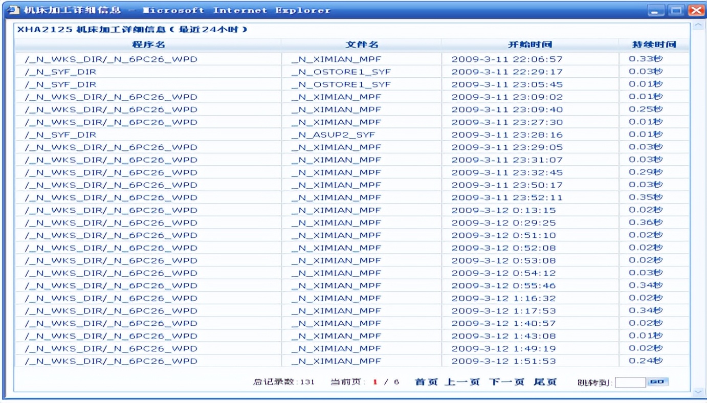Image resolution: width=707 pixels, height=403 pixels.
Task: Click the XHA2125 机床加工详细信息 heading
Action: point(132,30)
